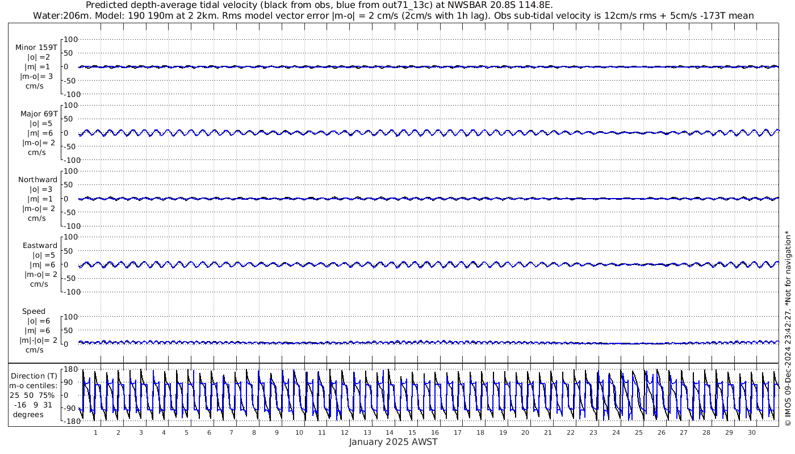
Task: Click the 'Speed' panel label
Action: pyautogui.click(x=34, y=311)
